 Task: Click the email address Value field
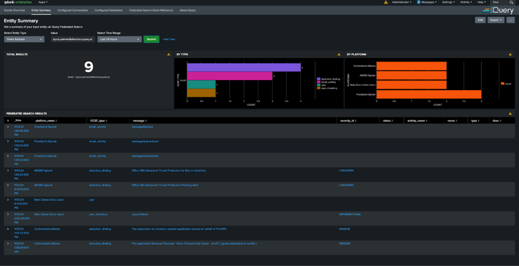coord(73,40)
